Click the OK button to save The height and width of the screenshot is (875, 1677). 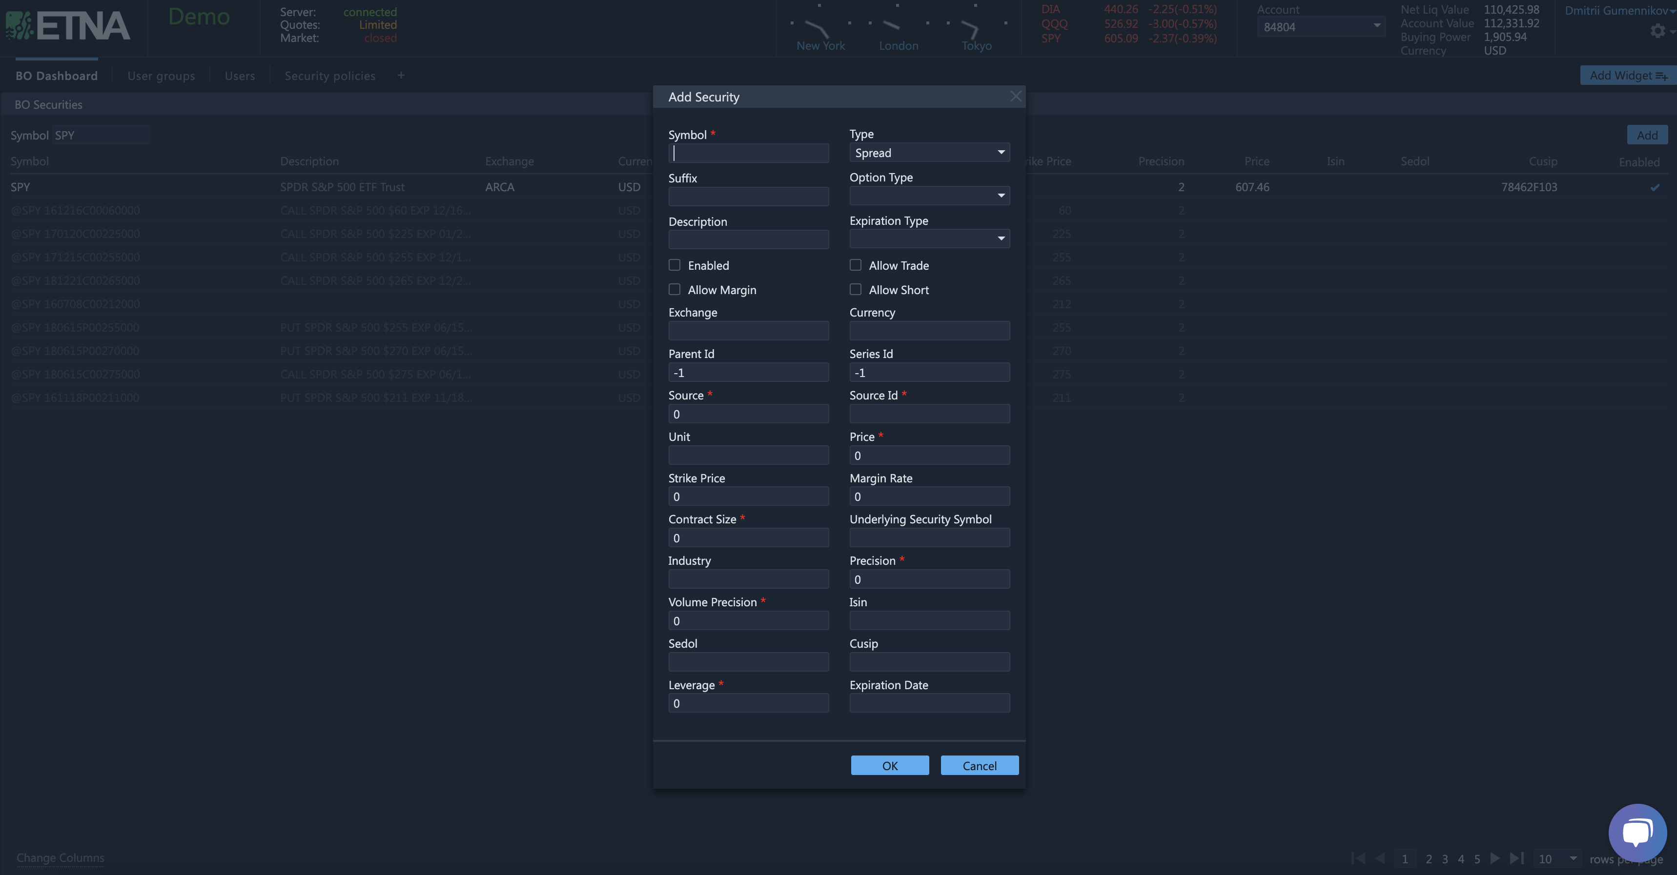pyautogui.click(x=889, y=765)
